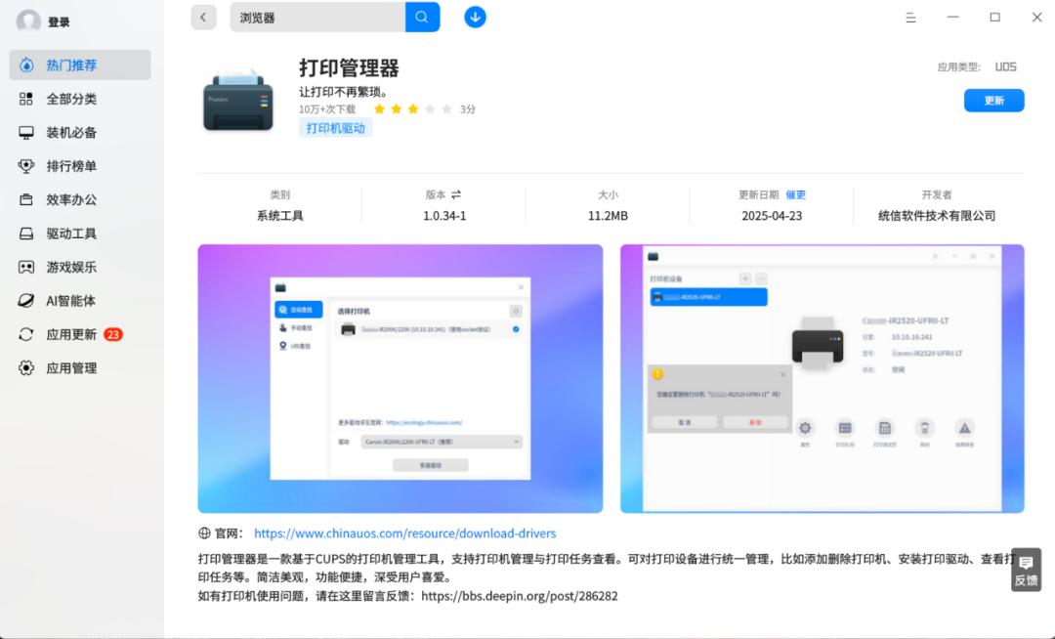Open 热门推荐 in the sidebar
1055x639 pixels.
tap(80, 65)
